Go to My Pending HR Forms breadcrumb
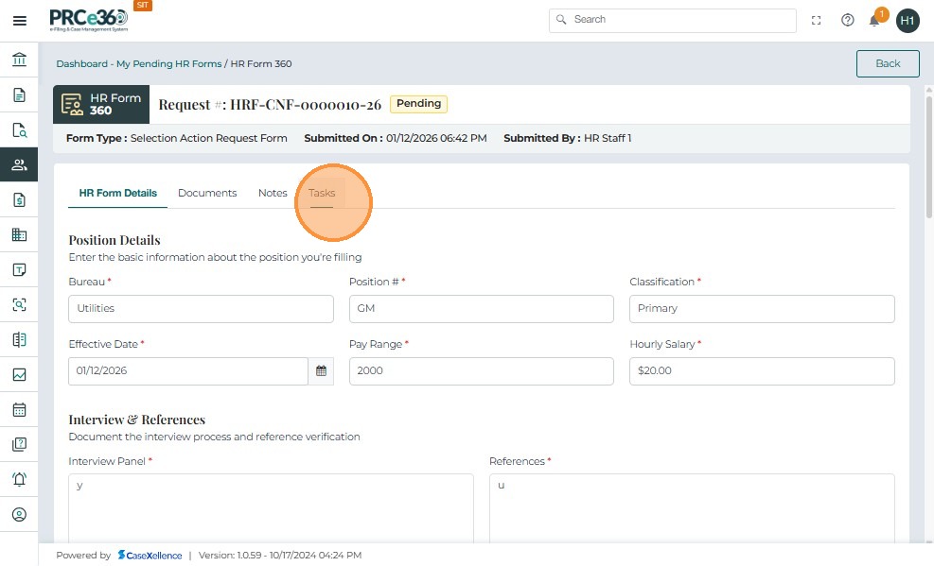 168,64
